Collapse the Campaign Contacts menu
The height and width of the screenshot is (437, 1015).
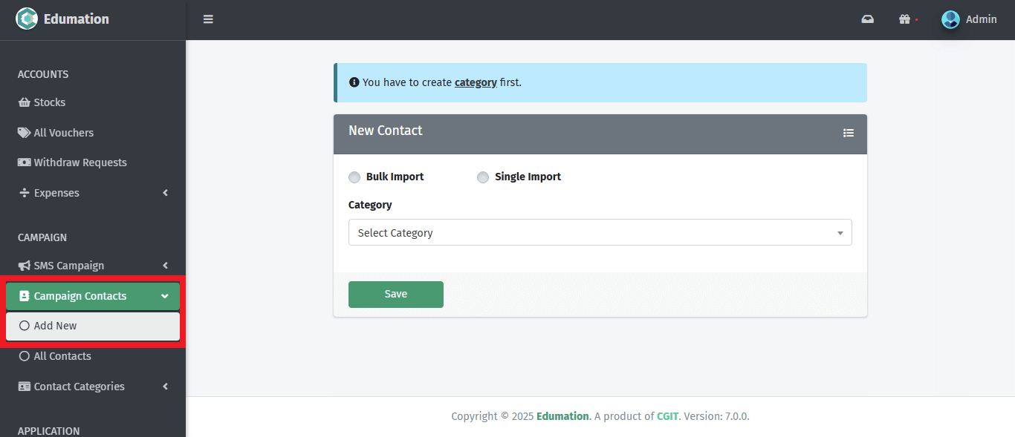164,296
